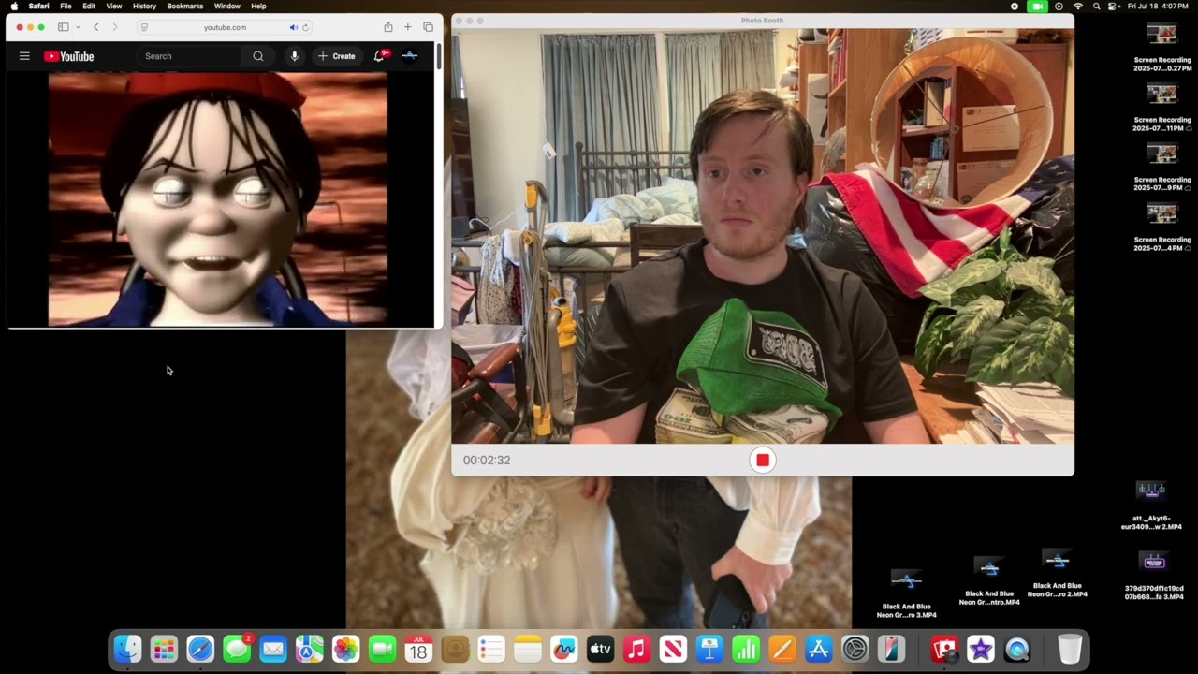The image size is (1198, 674).
Task: Select the 379d370df1c19cd...fa 3.MP4 desktop file
Action: coord(1154,576)
